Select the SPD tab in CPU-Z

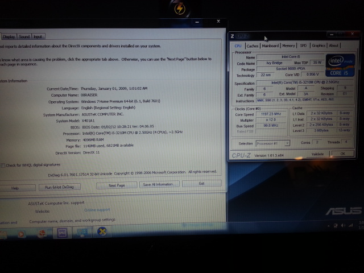[x=303, y=45]
